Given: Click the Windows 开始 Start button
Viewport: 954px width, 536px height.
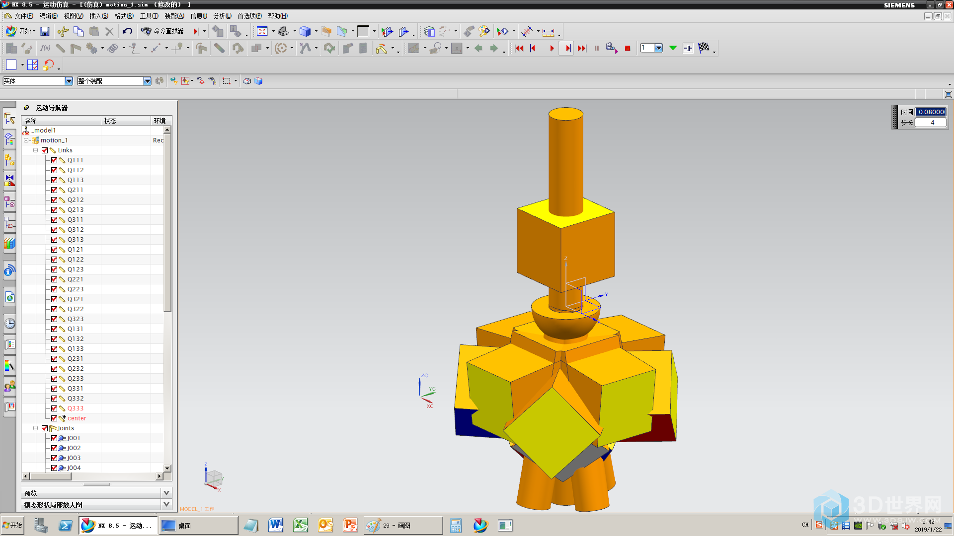Looking at the screenshot, I should 12,525.
